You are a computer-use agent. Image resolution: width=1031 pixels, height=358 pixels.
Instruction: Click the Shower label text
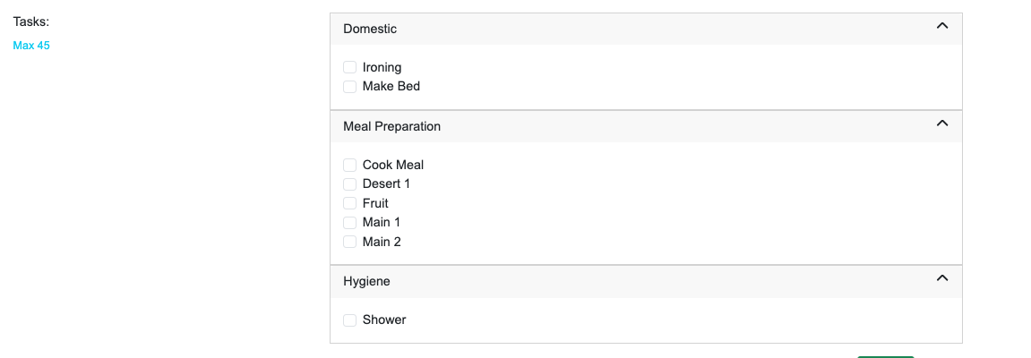point(384,320)
